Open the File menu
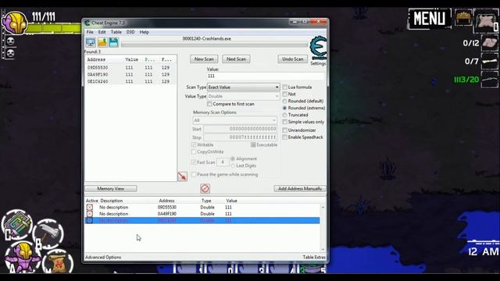 pyautogui.click(x=90, y=32)
